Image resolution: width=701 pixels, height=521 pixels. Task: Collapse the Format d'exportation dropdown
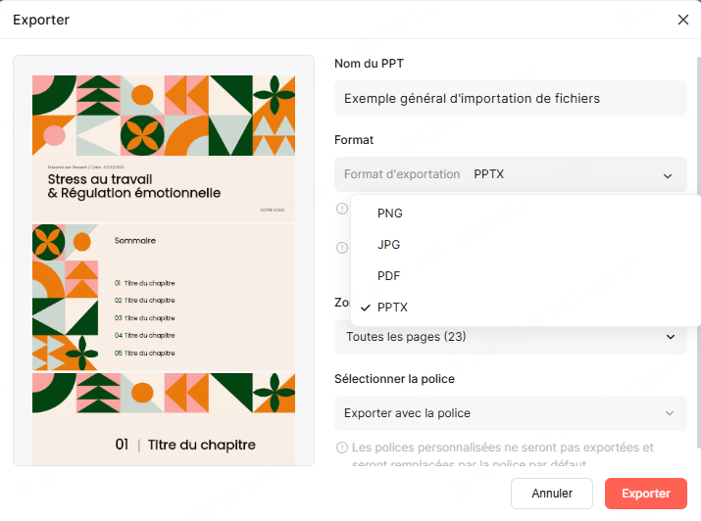[x=667, y=175]
